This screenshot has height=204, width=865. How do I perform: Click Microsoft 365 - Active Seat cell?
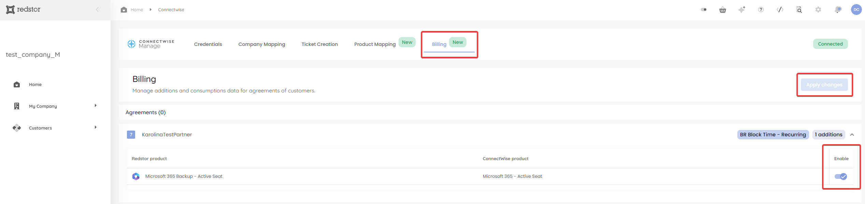pos(512,176)
